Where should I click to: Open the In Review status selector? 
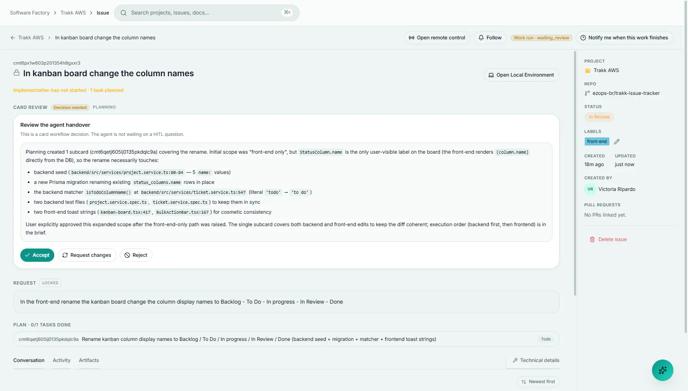[x=599, y=117]
